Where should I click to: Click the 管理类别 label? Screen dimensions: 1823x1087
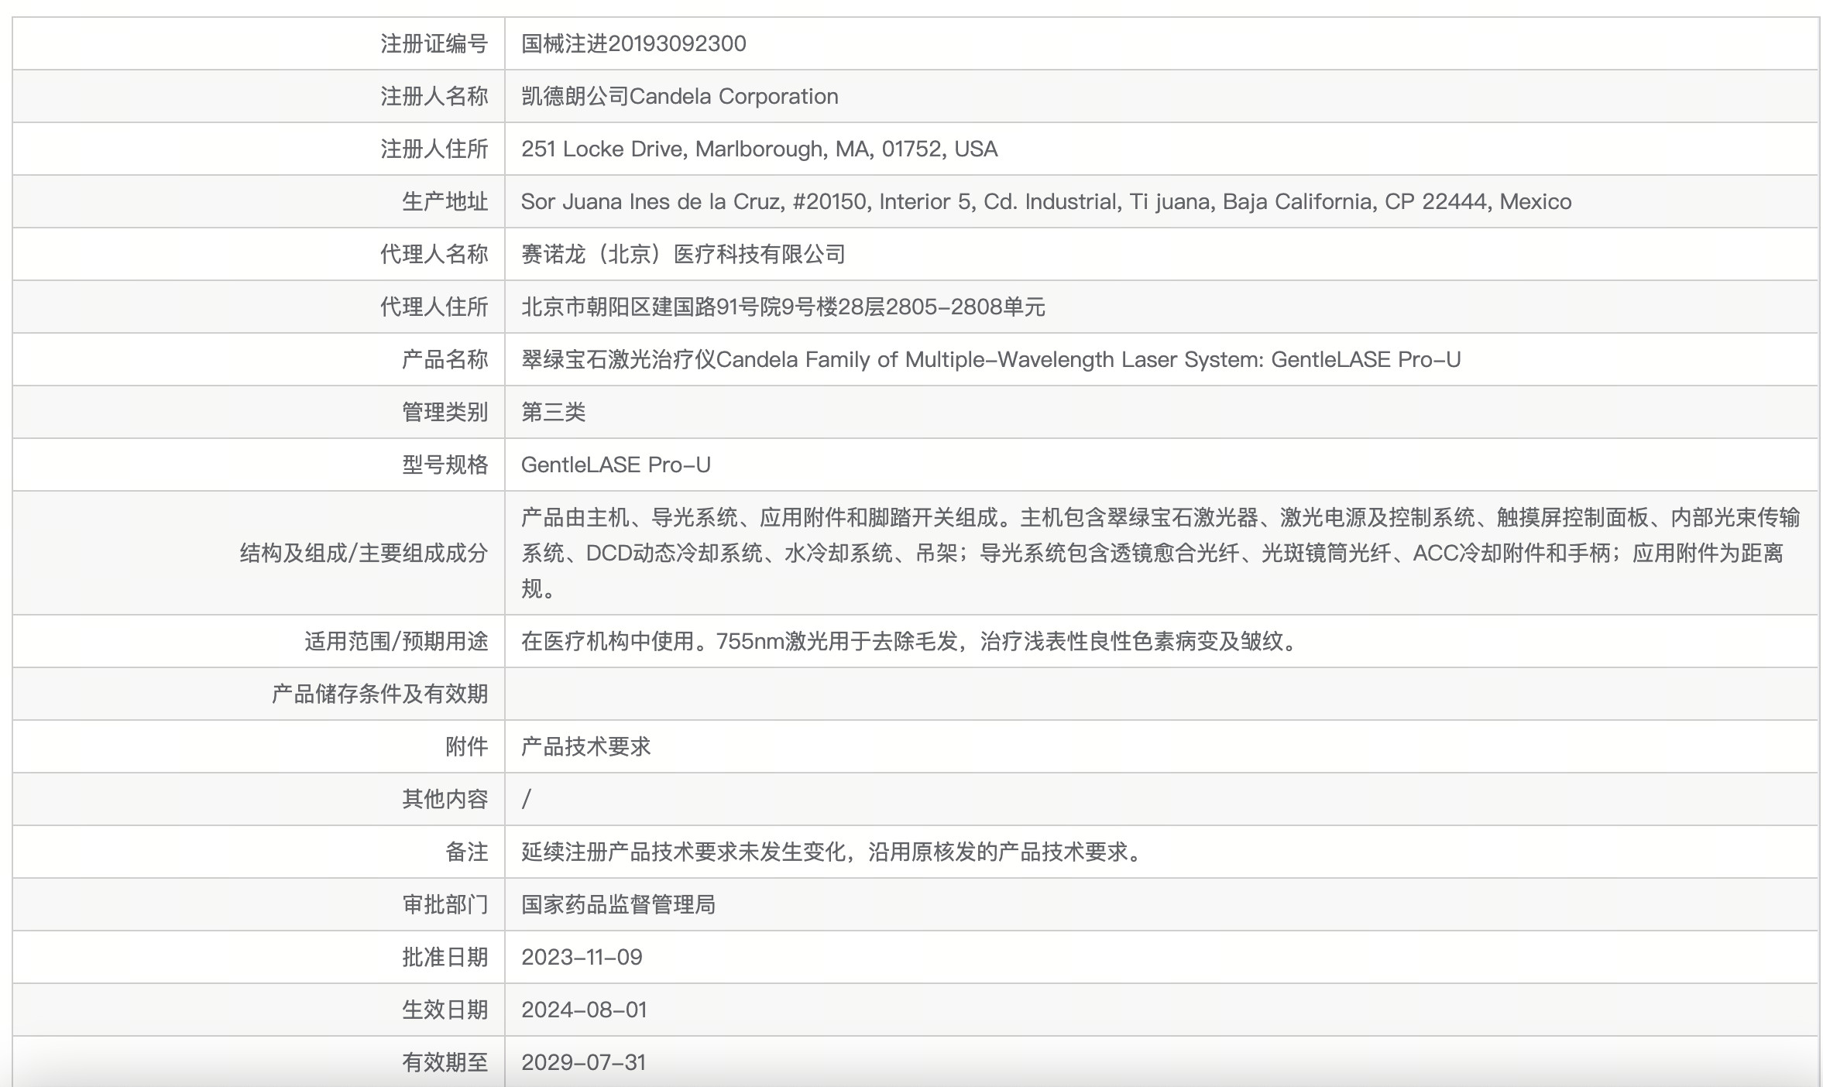pyautogui.click(x=445, y=412)
